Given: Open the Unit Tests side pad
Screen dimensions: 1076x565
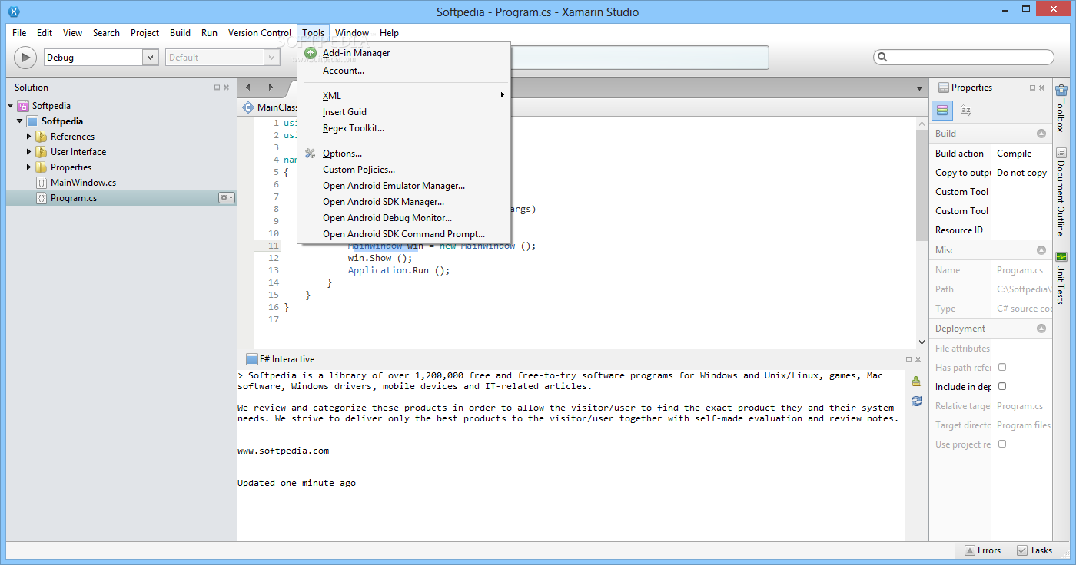Looking at the screenshot, I should [1061, 277].
